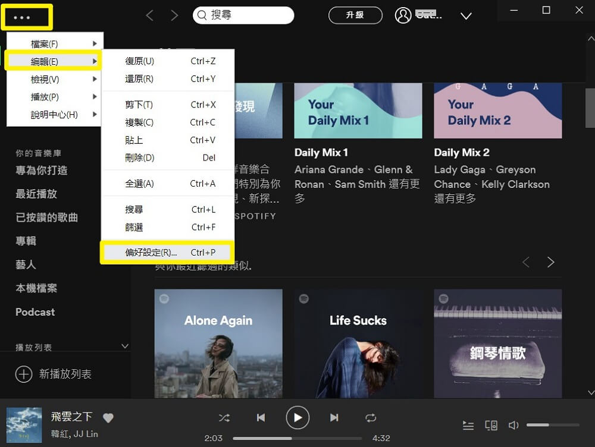Viewport: 595px width, 447px height.
Task: Choose 全選(A) select all
Action: [x=167, y=184]
